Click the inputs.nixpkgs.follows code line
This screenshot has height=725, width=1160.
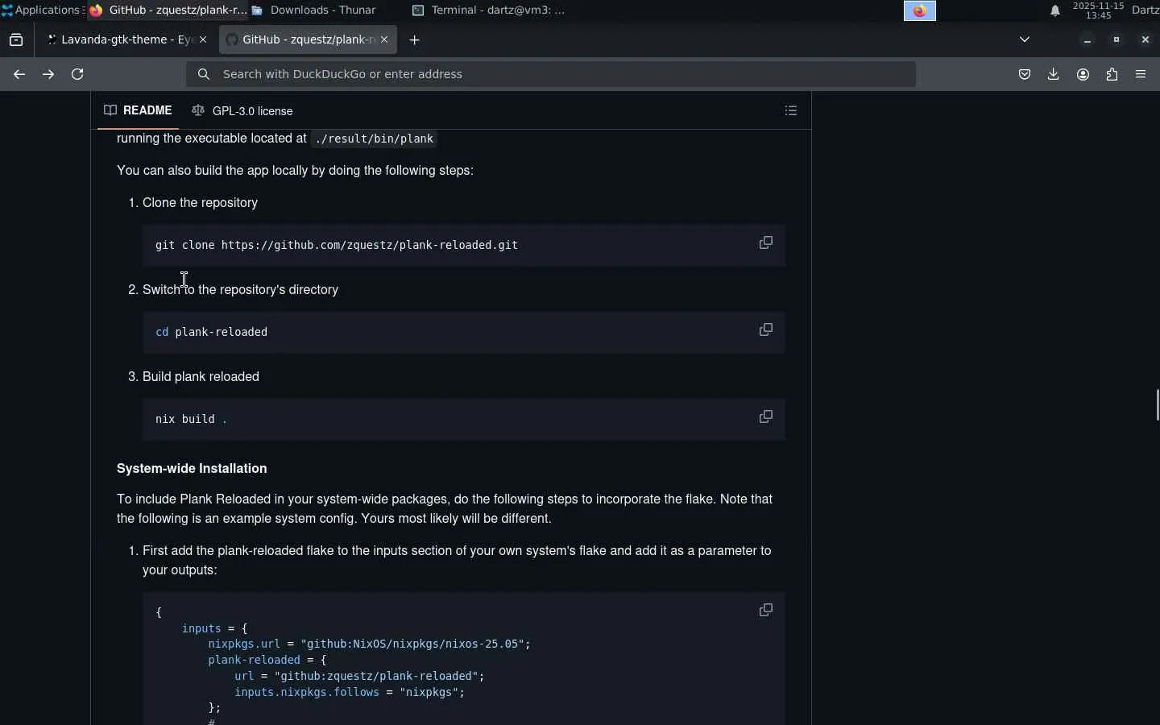pyautogui.click(x=350, y=692)
